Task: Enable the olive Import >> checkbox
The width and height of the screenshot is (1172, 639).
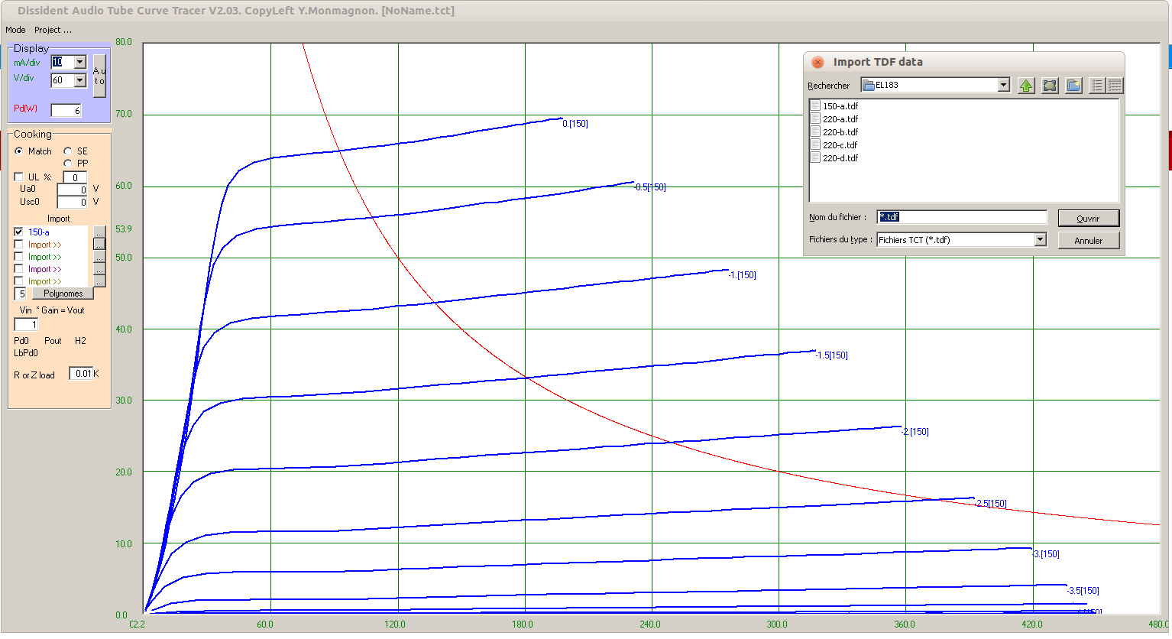Action: click(x=19, y=281)
